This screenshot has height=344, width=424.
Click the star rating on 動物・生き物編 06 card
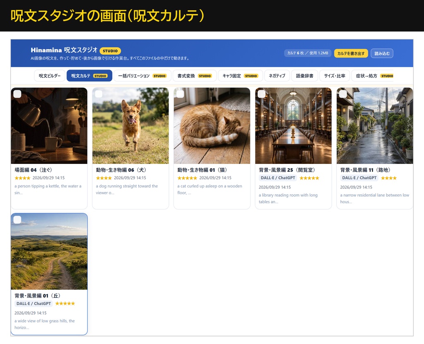click(x=104, y=178)
